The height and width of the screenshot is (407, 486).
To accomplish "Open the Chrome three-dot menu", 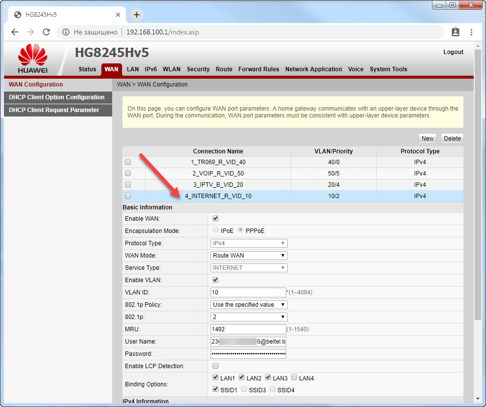I will [x=471, y=32].
